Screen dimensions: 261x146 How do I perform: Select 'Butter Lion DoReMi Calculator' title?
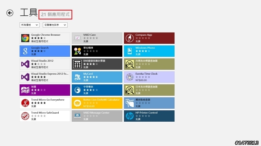click(x=102, y=100)
